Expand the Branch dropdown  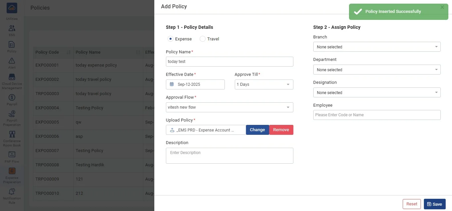coord(377,47)
